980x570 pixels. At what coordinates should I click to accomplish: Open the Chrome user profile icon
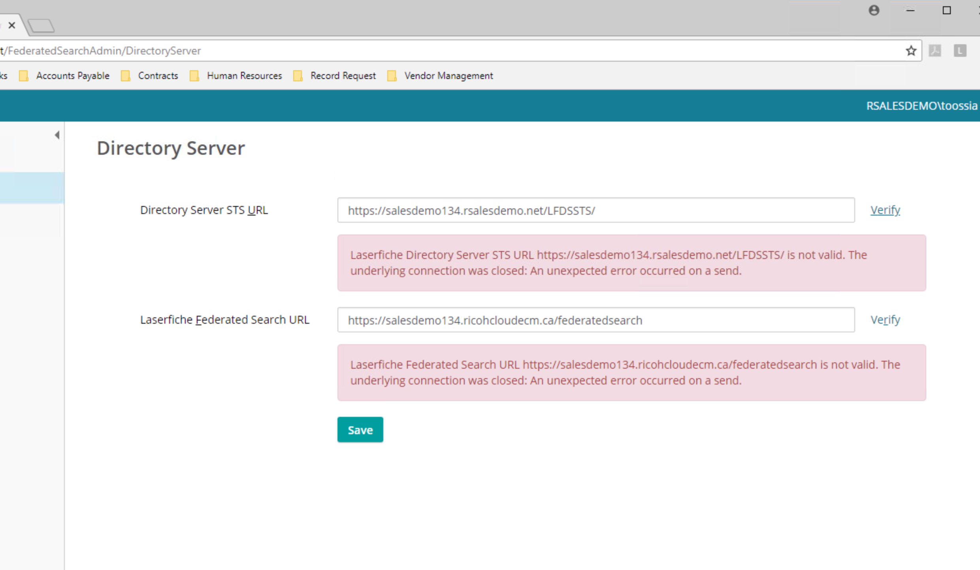point(874,11)
